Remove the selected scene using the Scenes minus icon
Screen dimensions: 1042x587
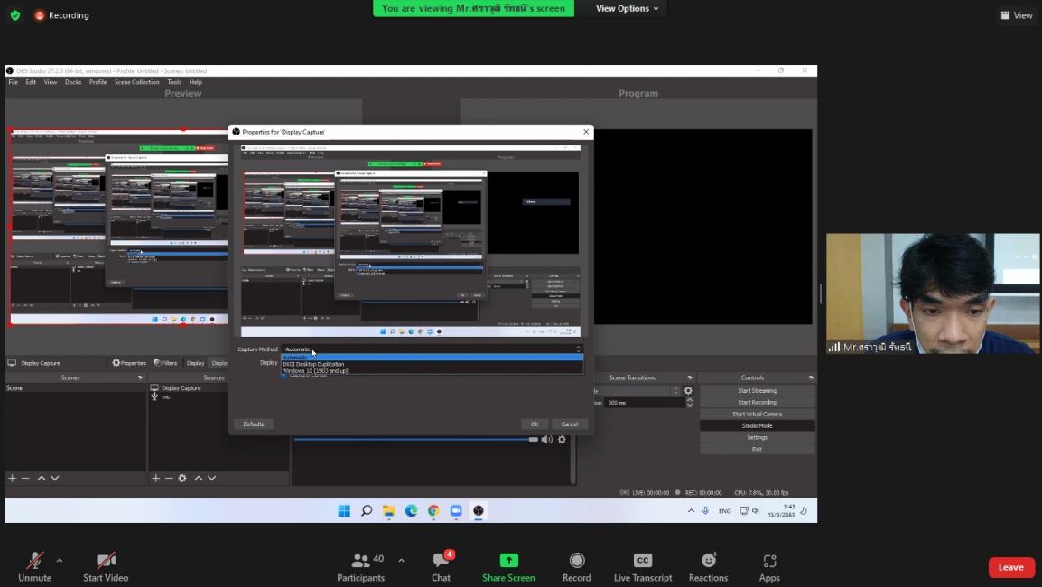(26, 478)
